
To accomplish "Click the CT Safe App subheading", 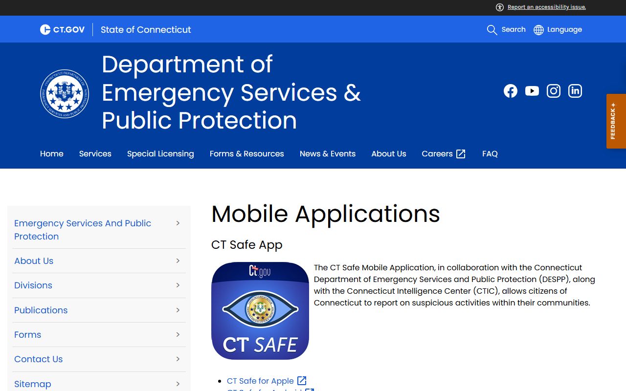I will pyautogui.click(x=247, y=245).
